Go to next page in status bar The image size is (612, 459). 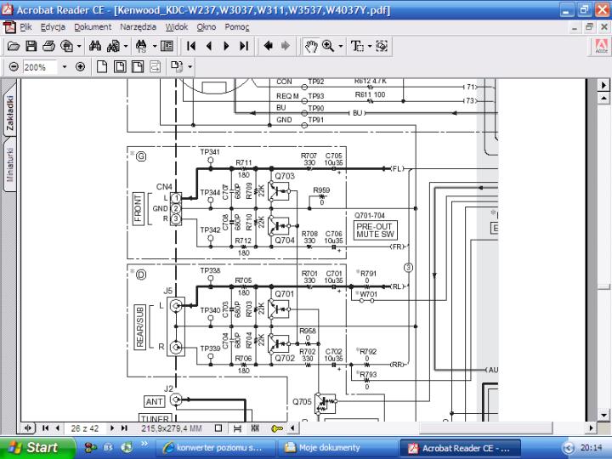(x=112, y=428)
